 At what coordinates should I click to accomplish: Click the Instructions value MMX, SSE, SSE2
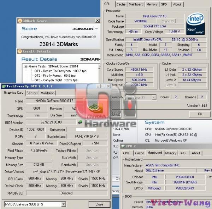point(166,55)
